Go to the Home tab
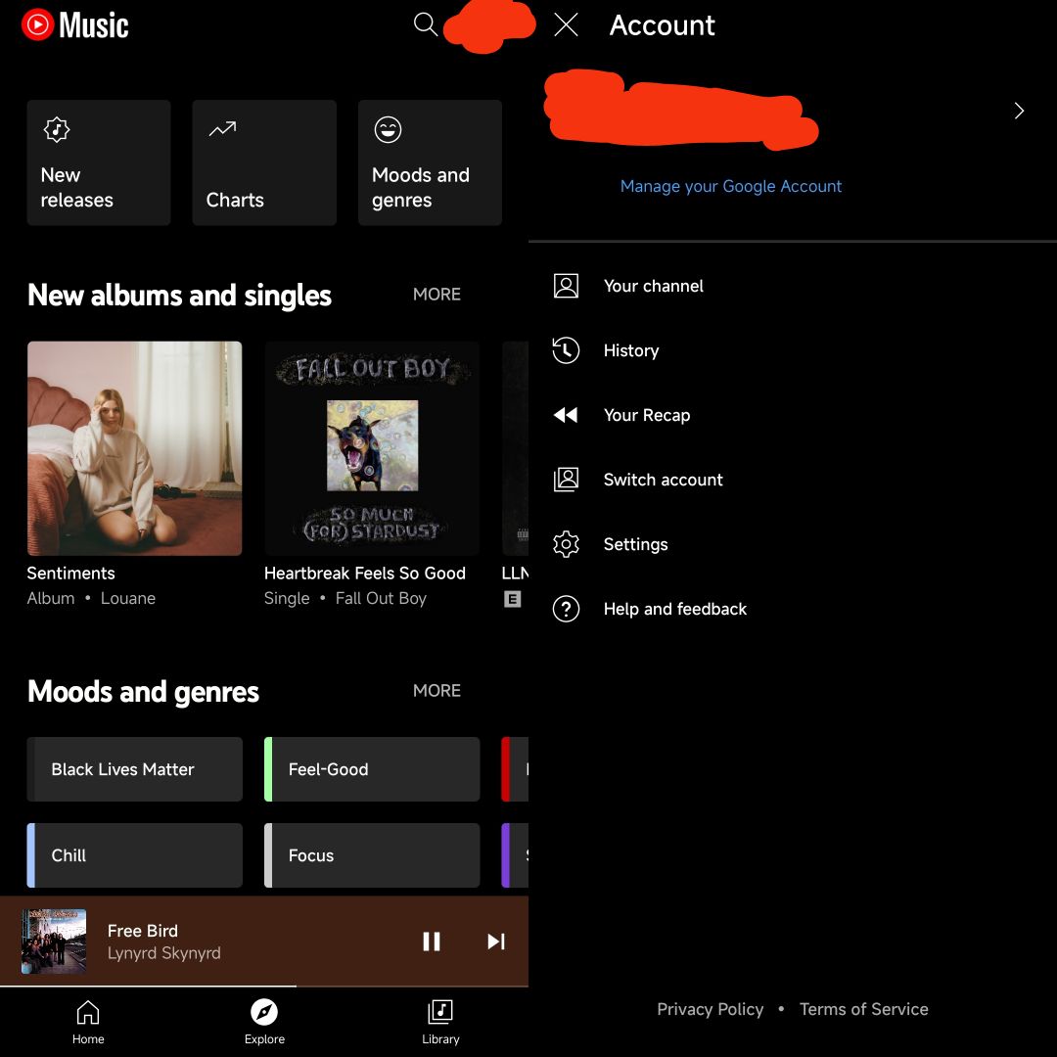 tap(88, 1022)
